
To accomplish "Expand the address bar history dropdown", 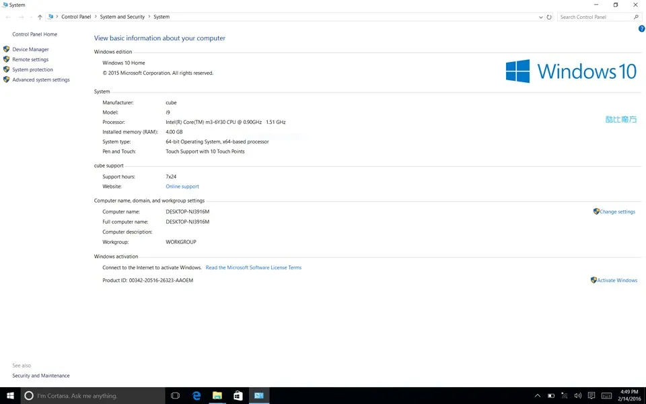I will 540,17.
